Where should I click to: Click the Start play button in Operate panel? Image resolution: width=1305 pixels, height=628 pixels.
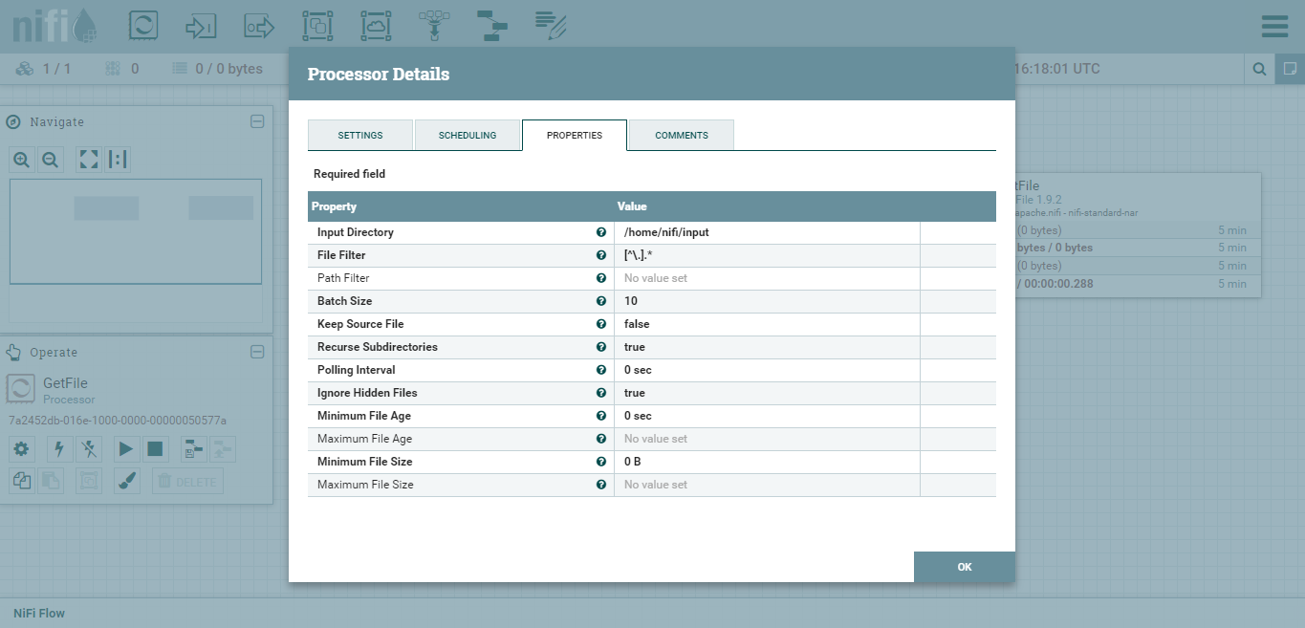click(x=125, y=448)
